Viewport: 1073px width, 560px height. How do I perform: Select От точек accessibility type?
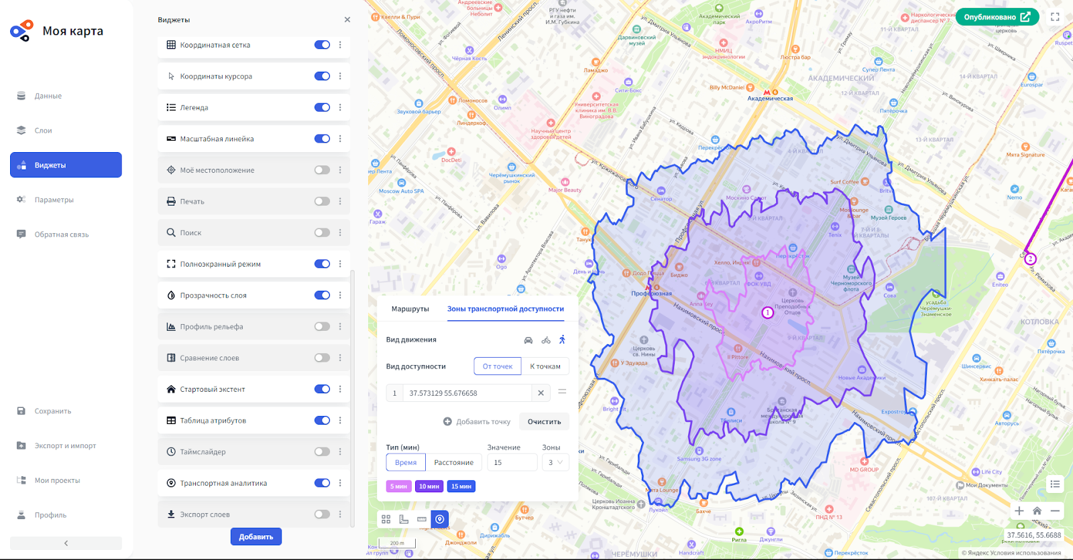click(x=498, y=366)
